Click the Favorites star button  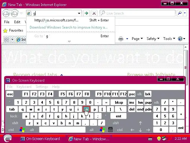(x=13, y=30)
